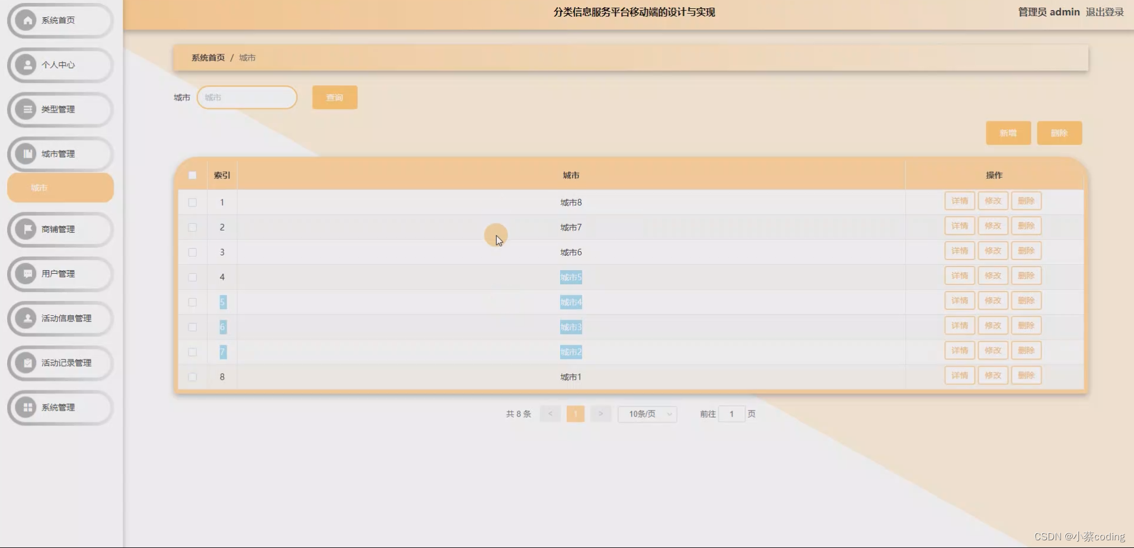Click the 索引 column header
This screenshot has height=548, width=1134.
(x=222, y=175)
